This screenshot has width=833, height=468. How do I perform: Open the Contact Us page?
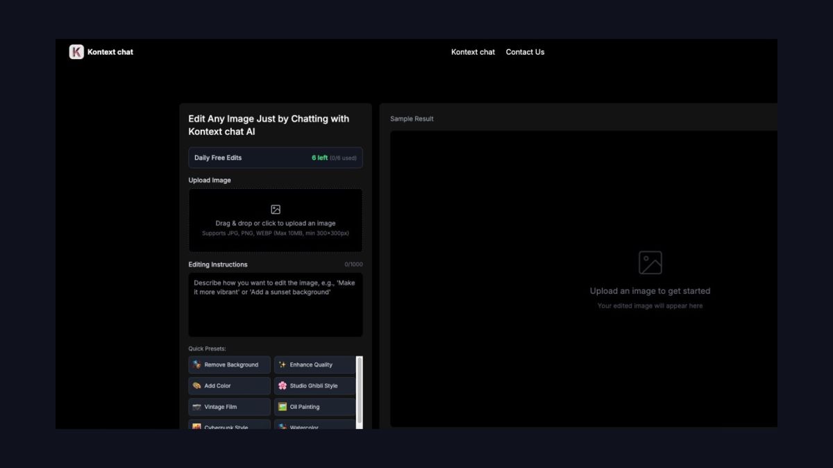(525, 52)
